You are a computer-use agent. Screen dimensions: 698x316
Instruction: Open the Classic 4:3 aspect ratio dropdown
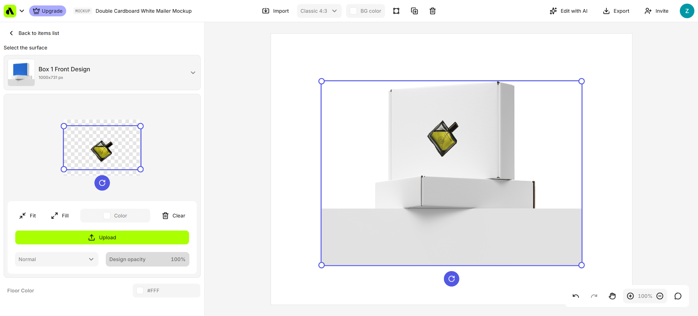pos(319,11)
